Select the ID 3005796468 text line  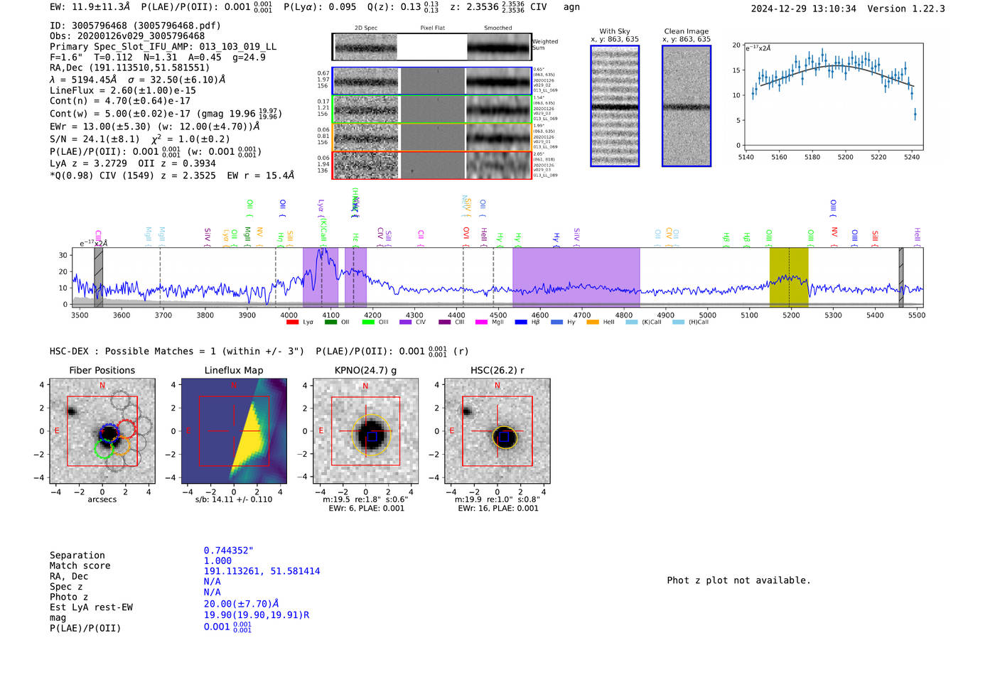tap(135, 26)
